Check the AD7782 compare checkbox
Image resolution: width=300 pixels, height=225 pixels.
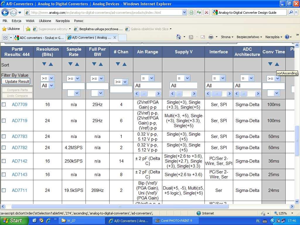4,148
